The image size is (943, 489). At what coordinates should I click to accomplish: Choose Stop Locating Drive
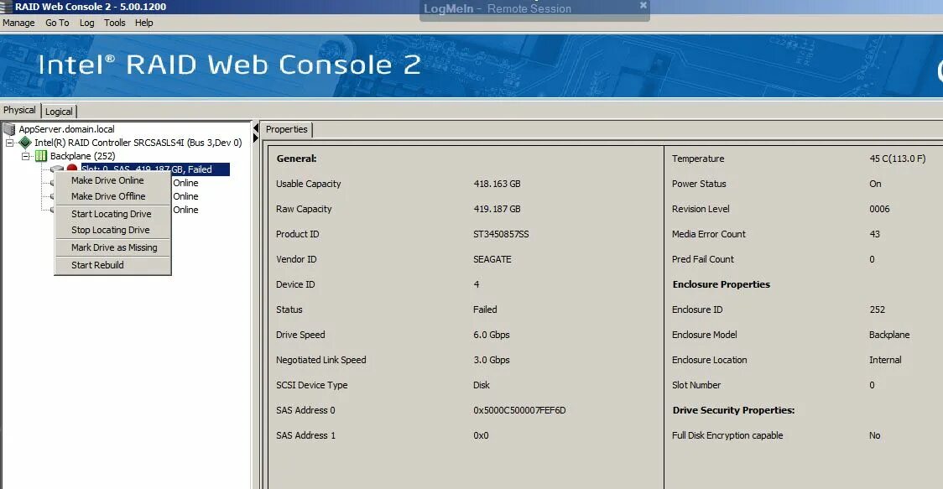(112, 230)
